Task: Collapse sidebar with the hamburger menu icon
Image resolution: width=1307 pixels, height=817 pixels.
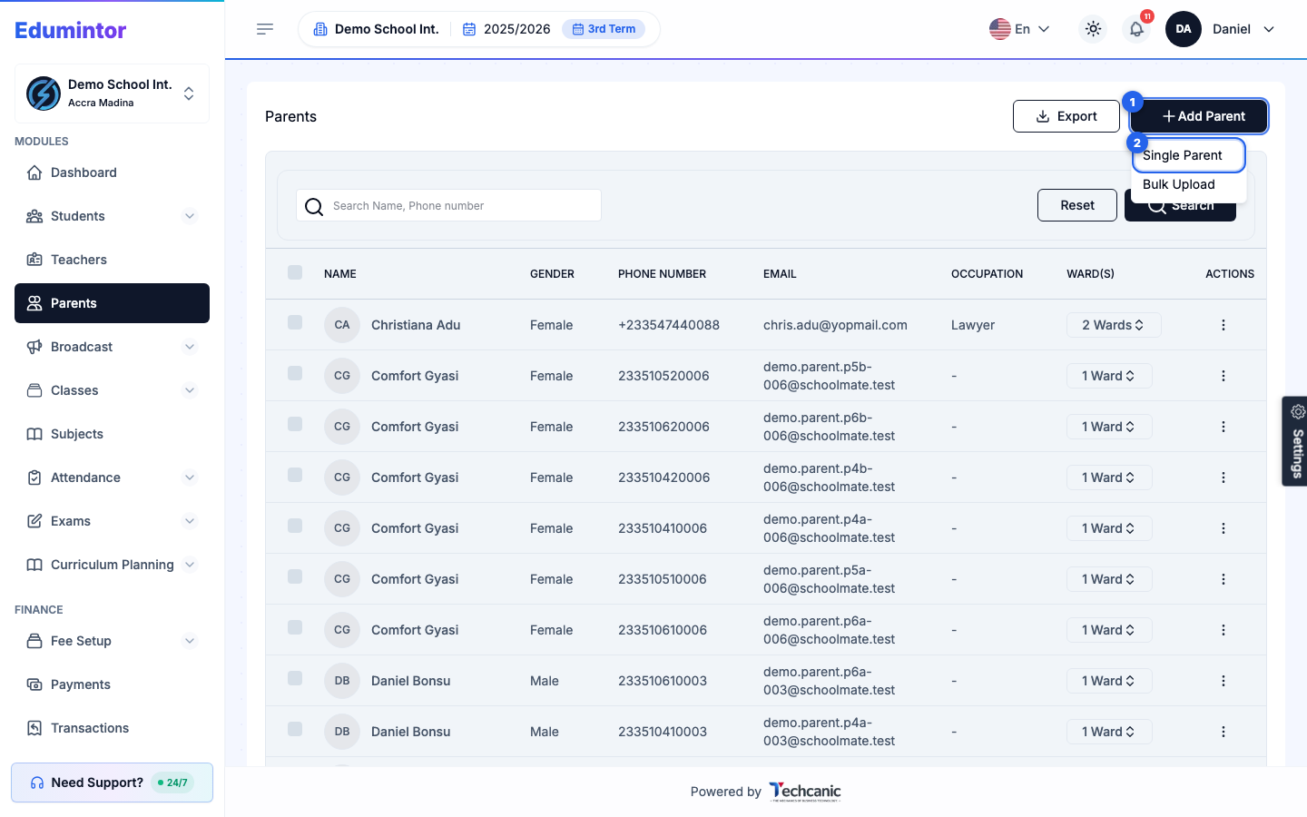Action: [x=265, y=29]
